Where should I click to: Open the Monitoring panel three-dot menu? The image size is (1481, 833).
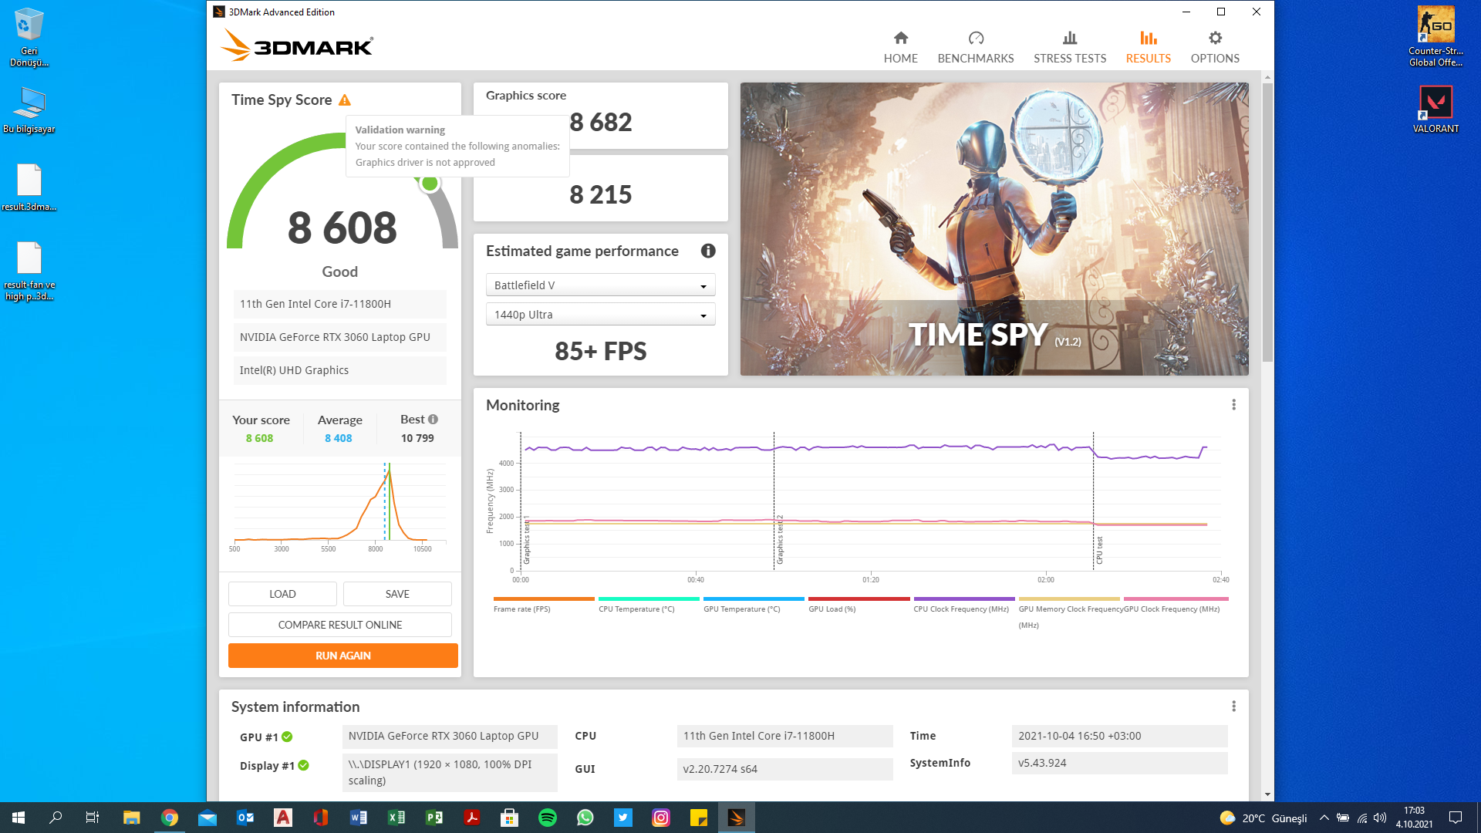click(x=1233, y=405)
